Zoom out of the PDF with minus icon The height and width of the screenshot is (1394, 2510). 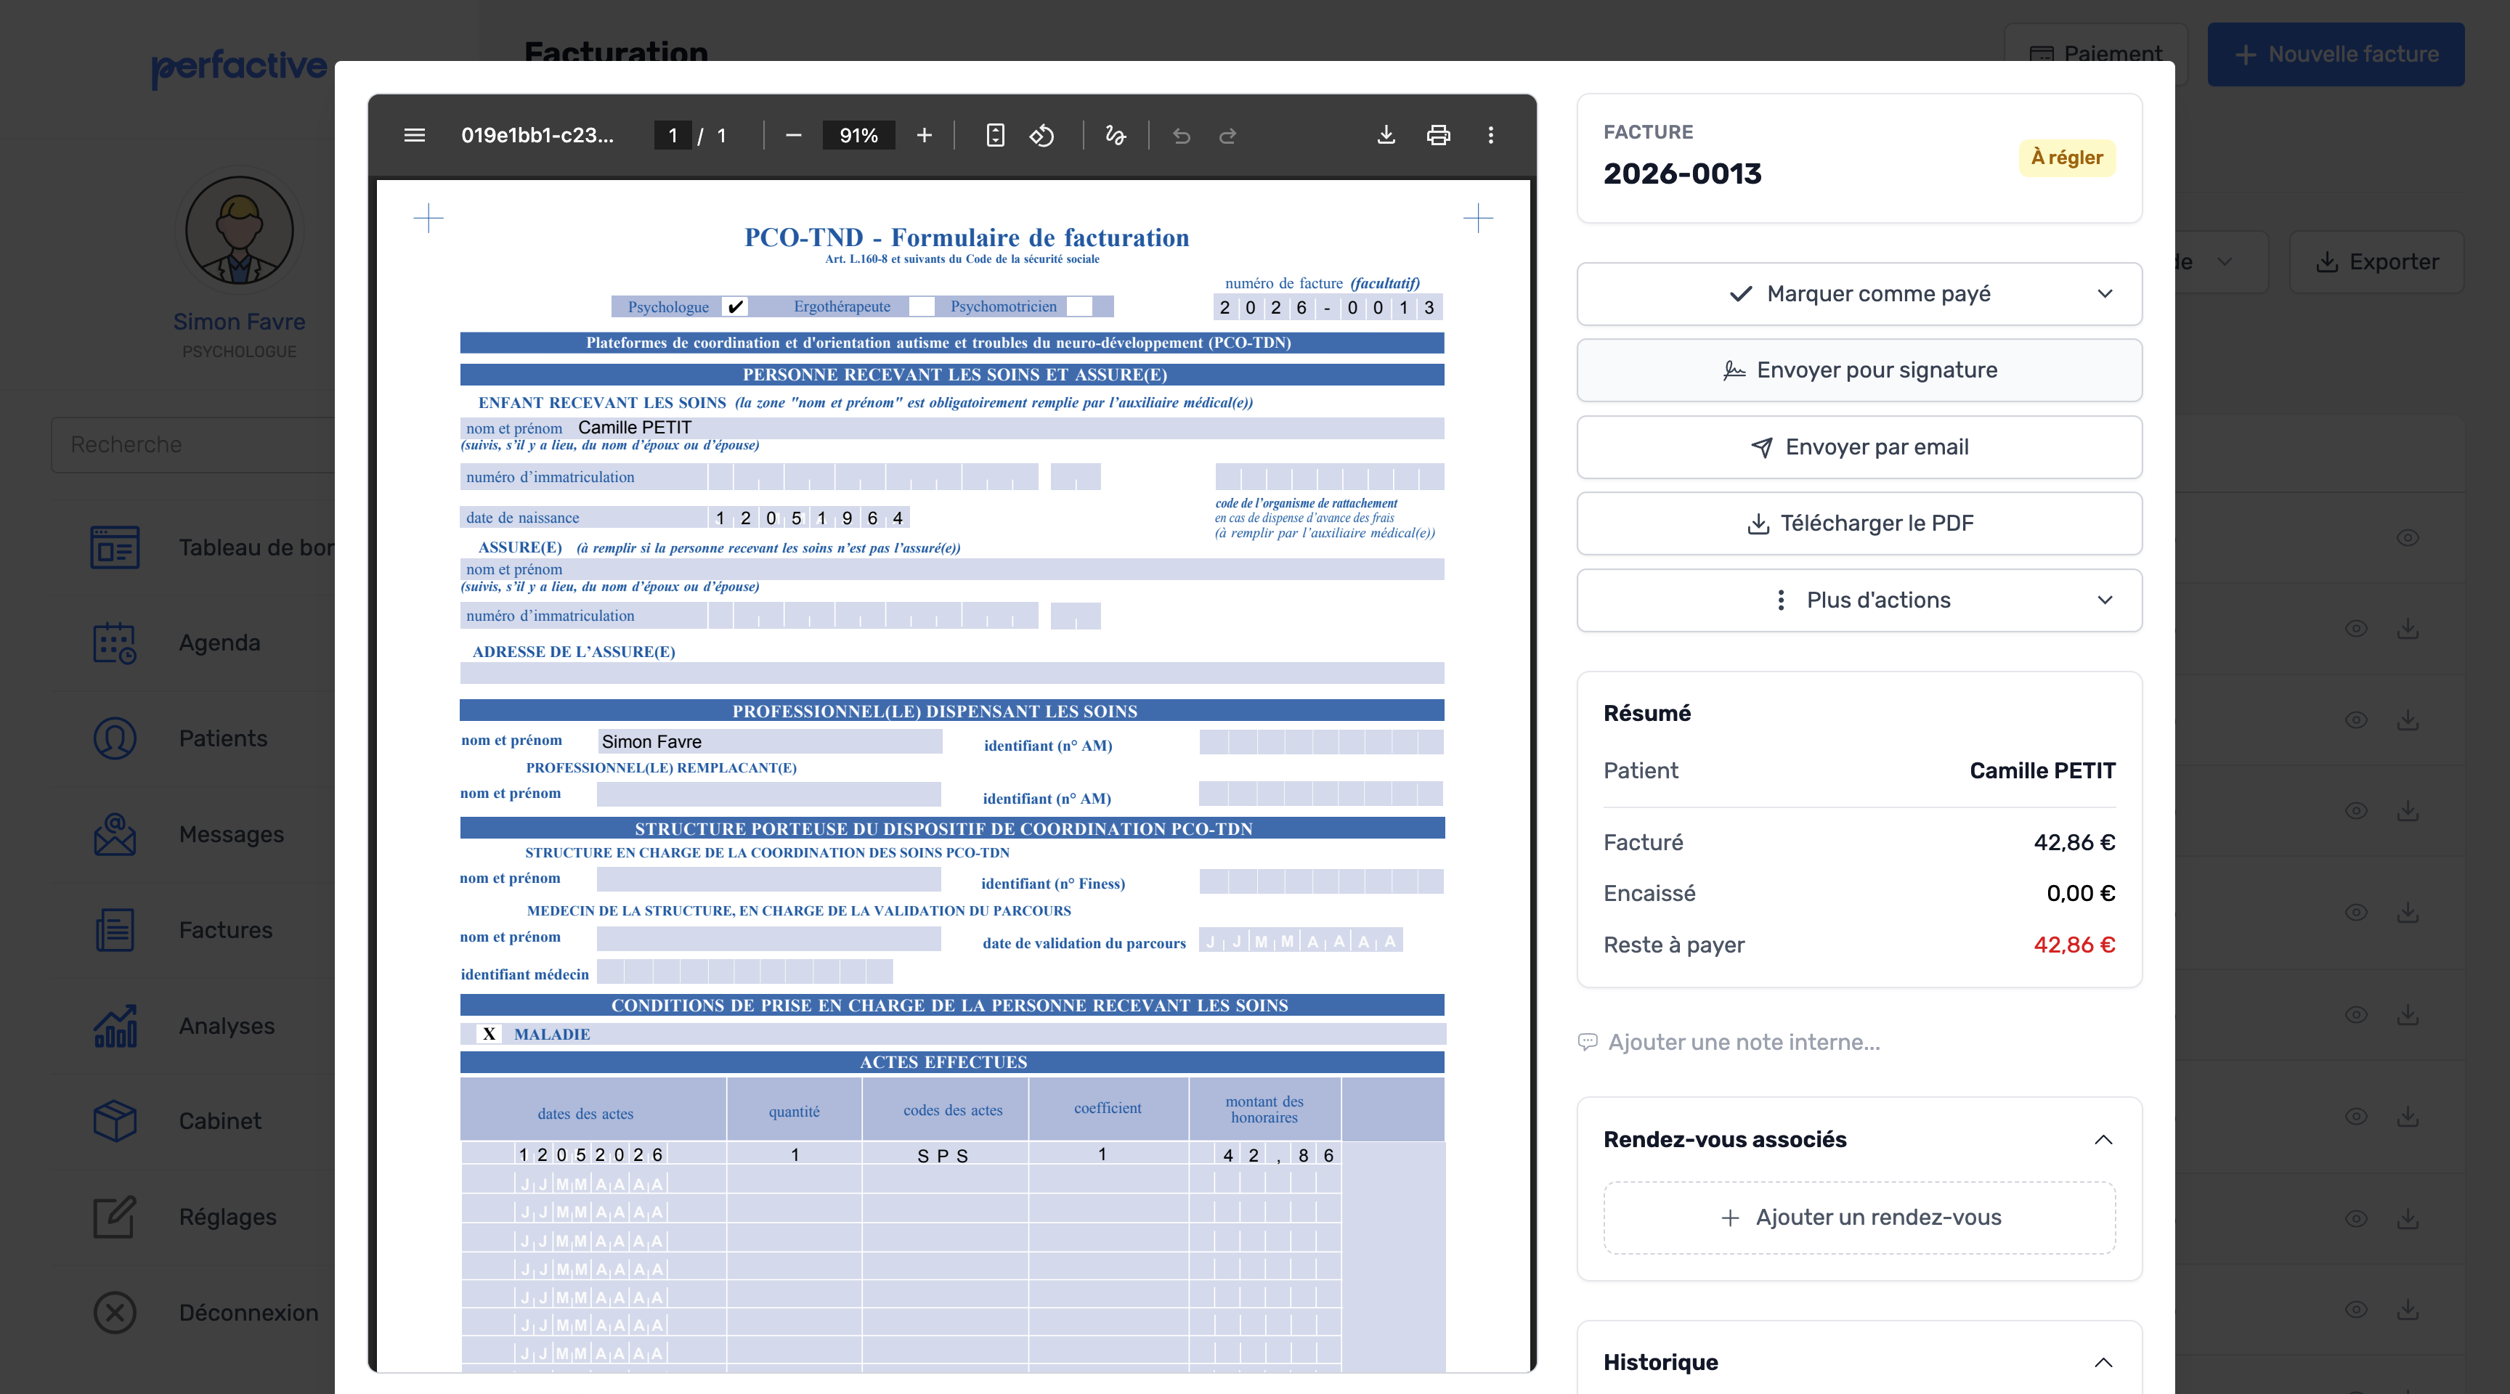coord(793,135)
